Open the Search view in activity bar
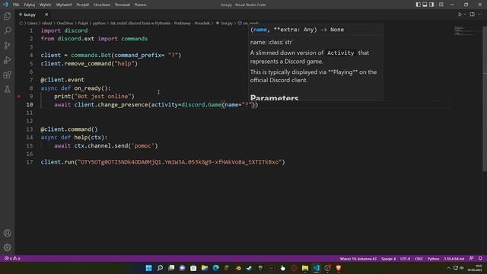This screenshot has height=274, width=487. point(7,30)
